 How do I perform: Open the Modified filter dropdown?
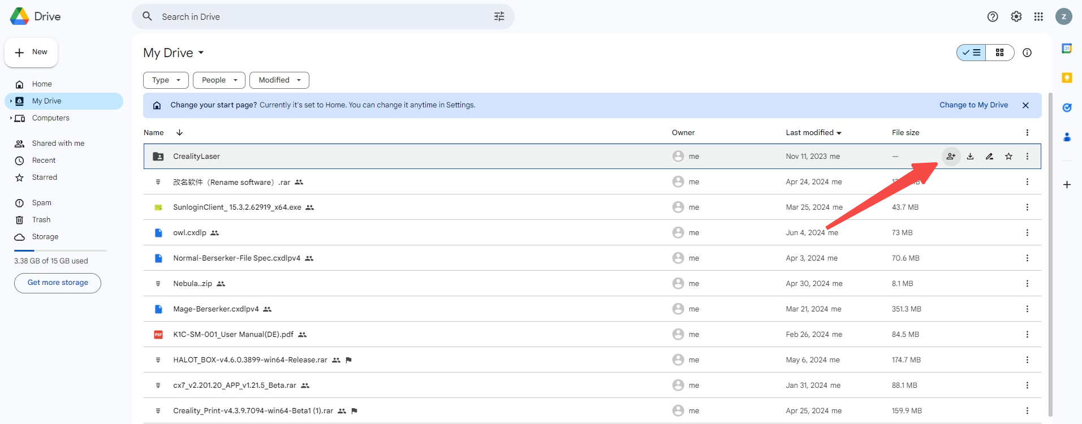pos(279,80)
